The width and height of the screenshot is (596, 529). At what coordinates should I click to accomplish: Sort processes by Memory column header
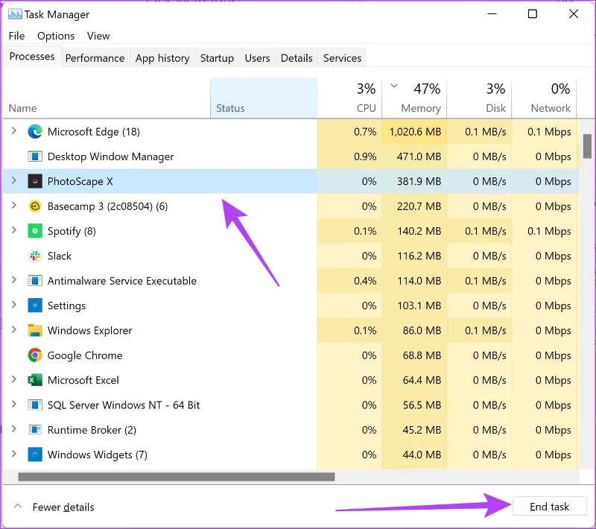pos(414,98)
